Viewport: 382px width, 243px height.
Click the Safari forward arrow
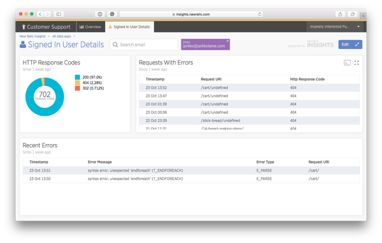coord(48,14)
